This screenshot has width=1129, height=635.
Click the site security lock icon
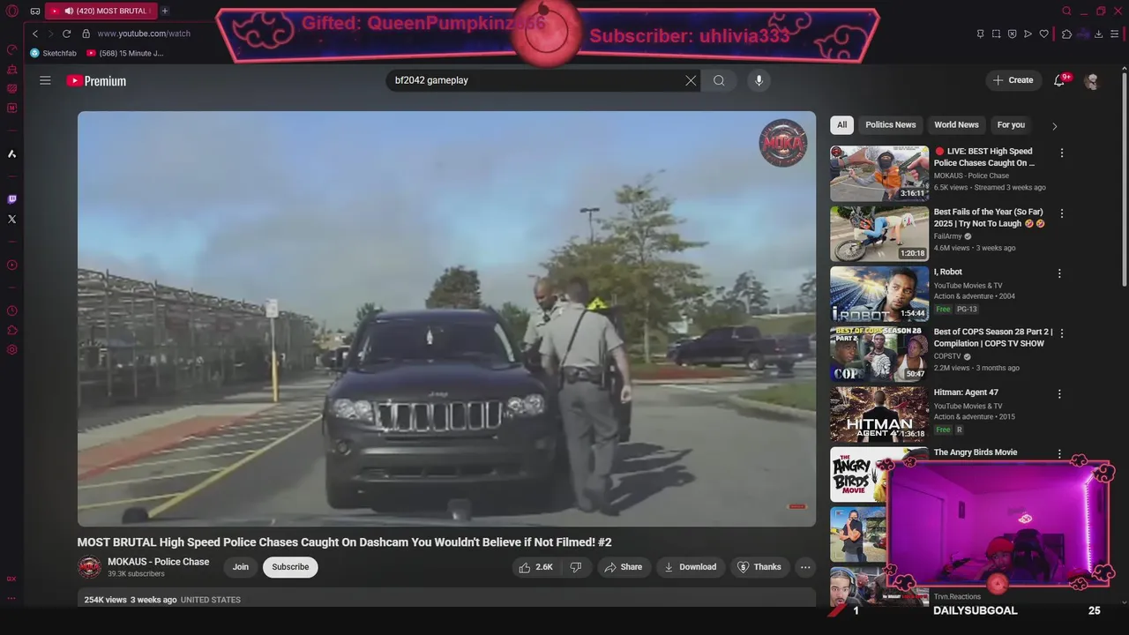coord(86,34)
